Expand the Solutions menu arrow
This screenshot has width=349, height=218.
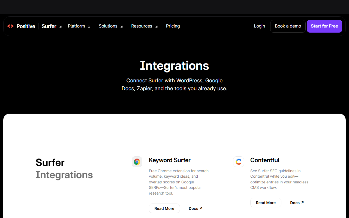[122, 26]
